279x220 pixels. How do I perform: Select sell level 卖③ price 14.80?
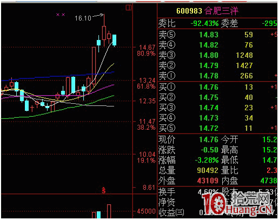point(209,55)
